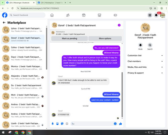168x135 pixels.
Task: Open the Celina conversation
Action: coord(23,49)
